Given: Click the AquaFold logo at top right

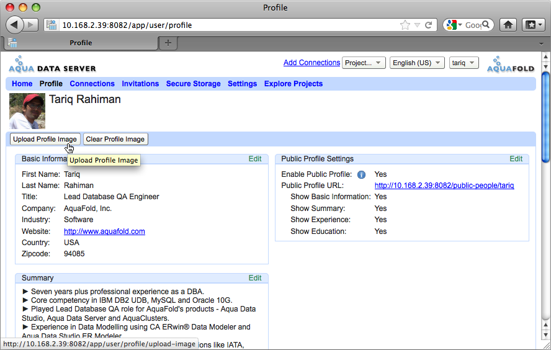Looking at the screenshot, I should 511,65.
